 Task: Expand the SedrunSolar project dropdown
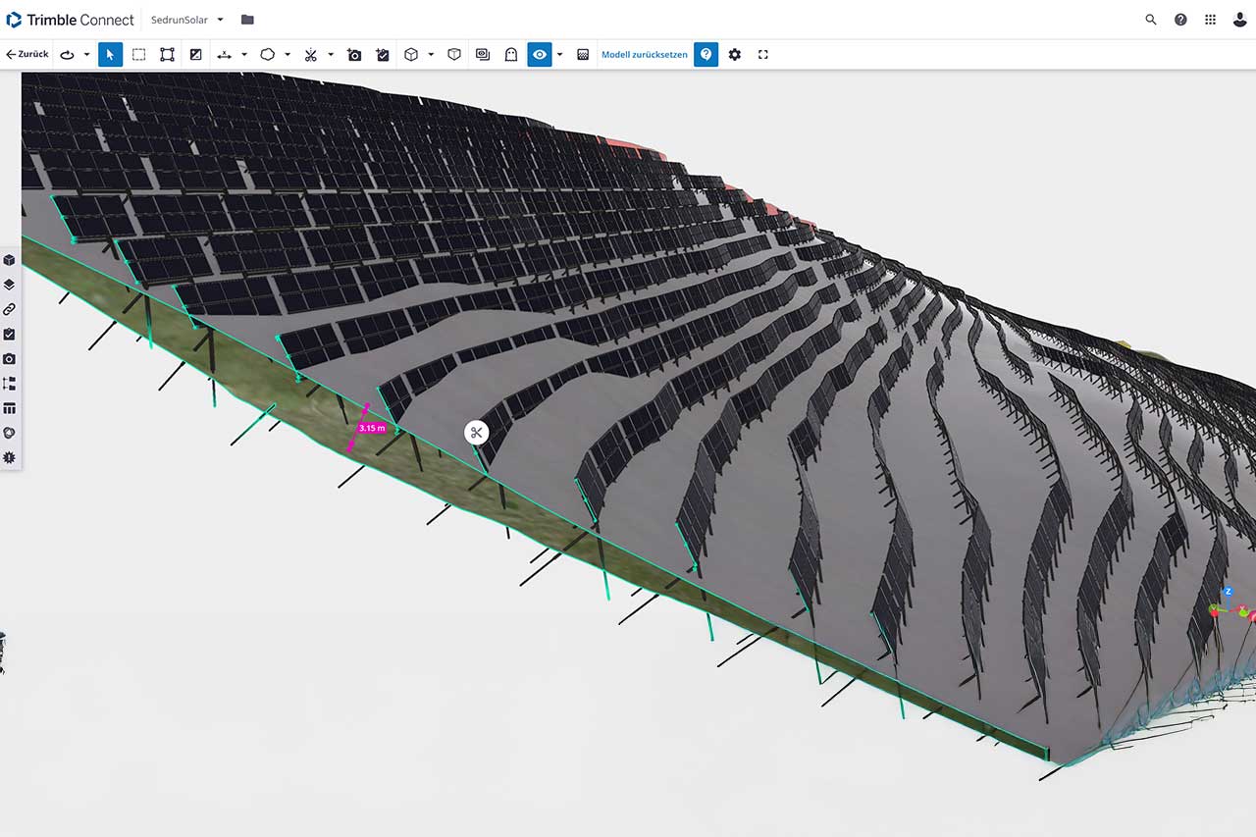(220, 20)
